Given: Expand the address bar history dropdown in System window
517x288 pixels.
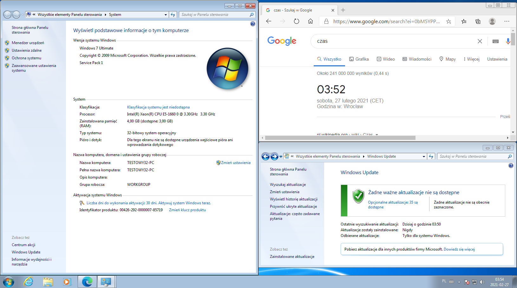Looking at the screenshot, I should (x=165, y=15).
